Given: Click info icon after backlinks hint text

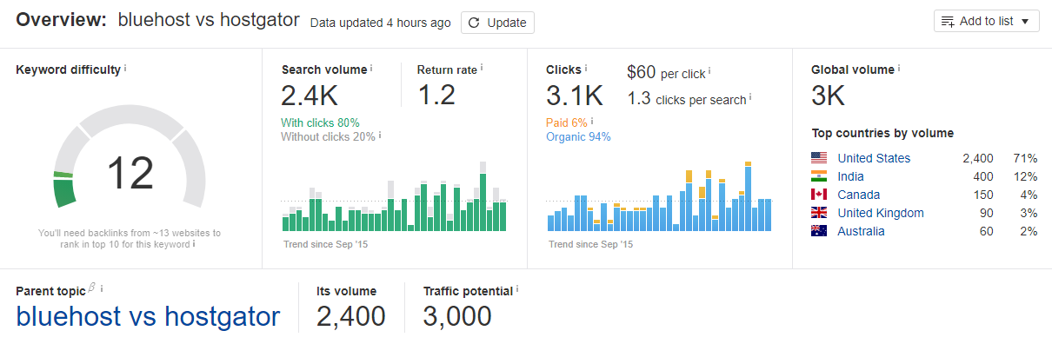Looking at the screenshot, I should click(x=193, y=244).
